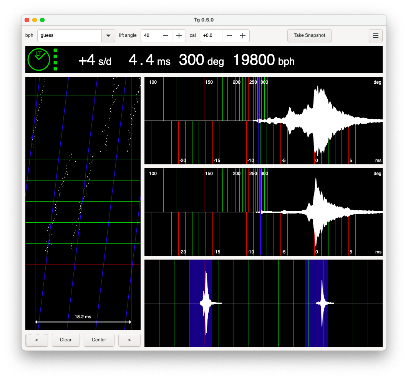Image resolution: width=408 pixels, height=379 pixels.
Task: Clear the paper strip trace
Action: [x=66, y=340]
